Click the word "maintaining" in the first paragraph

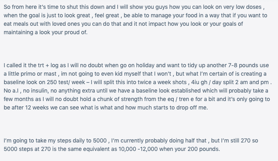coord(19,32)
